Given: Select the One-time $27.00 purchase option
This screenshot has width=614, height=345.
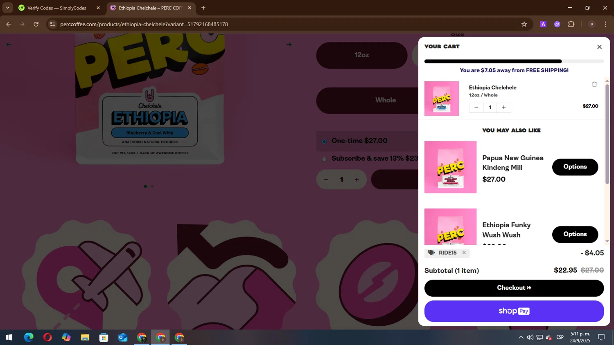Looking at the screenshot, I should click(x=324, y=141).
